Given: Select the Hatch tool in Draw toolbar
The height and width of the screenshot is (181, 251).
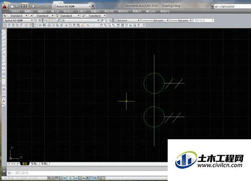Looking at the screenshot, I should coord(4,85).
